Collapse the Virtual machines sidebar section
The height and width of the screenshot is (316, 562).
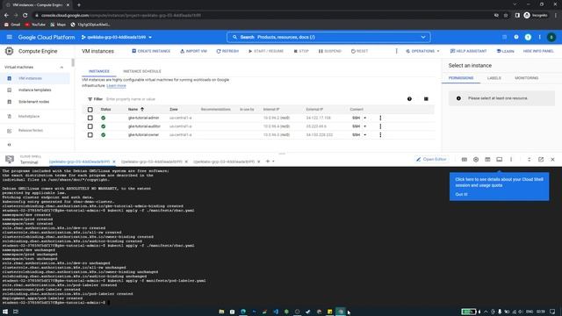(61, 68)
